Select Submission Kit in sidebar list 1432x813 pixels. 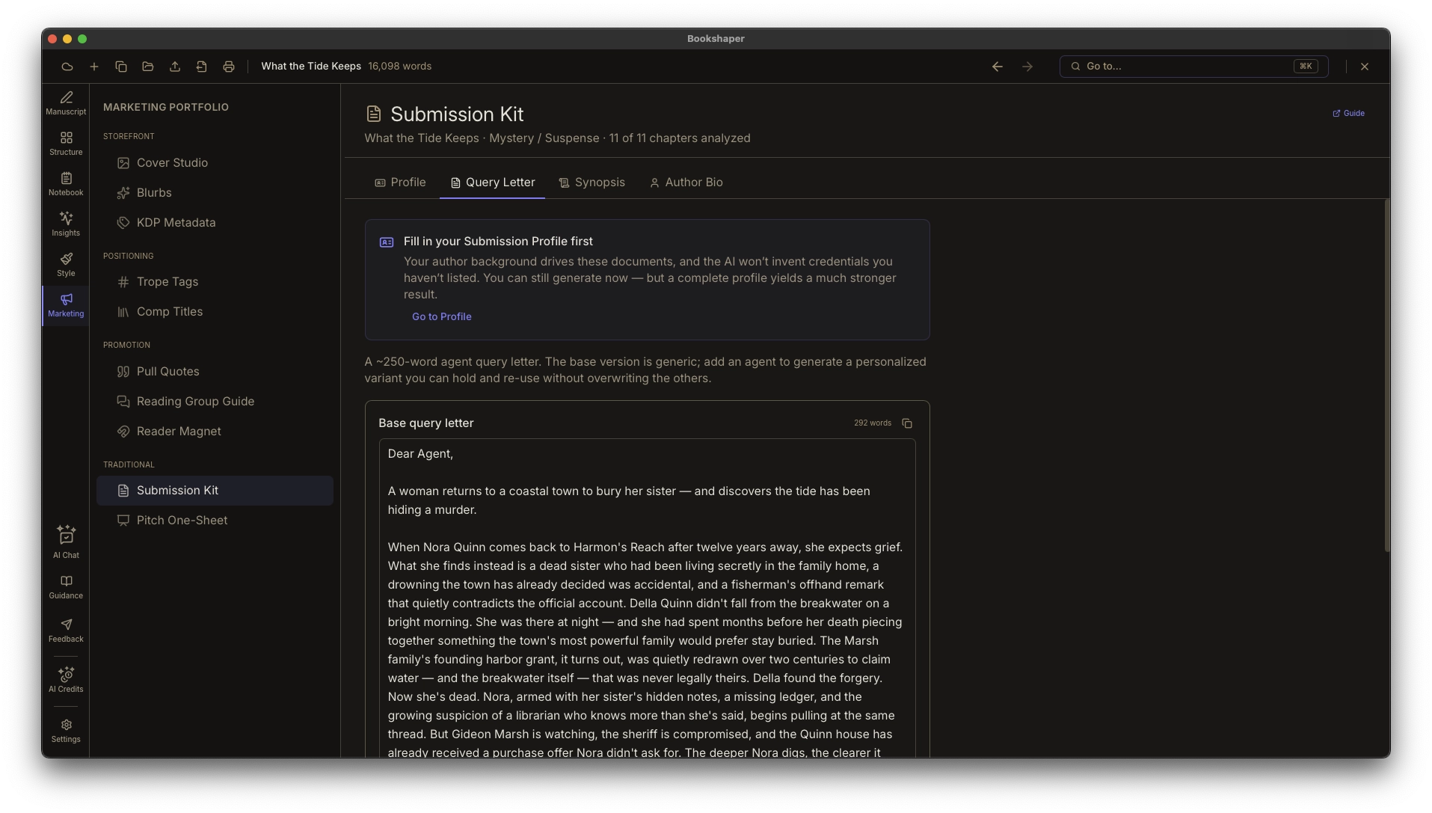215,491
